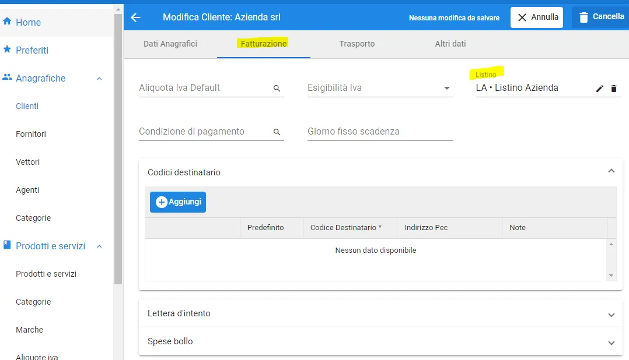Viewport: 629px width, 360px height.
Task: Click table scrollbar up arrow
Action: pos(611,244)
